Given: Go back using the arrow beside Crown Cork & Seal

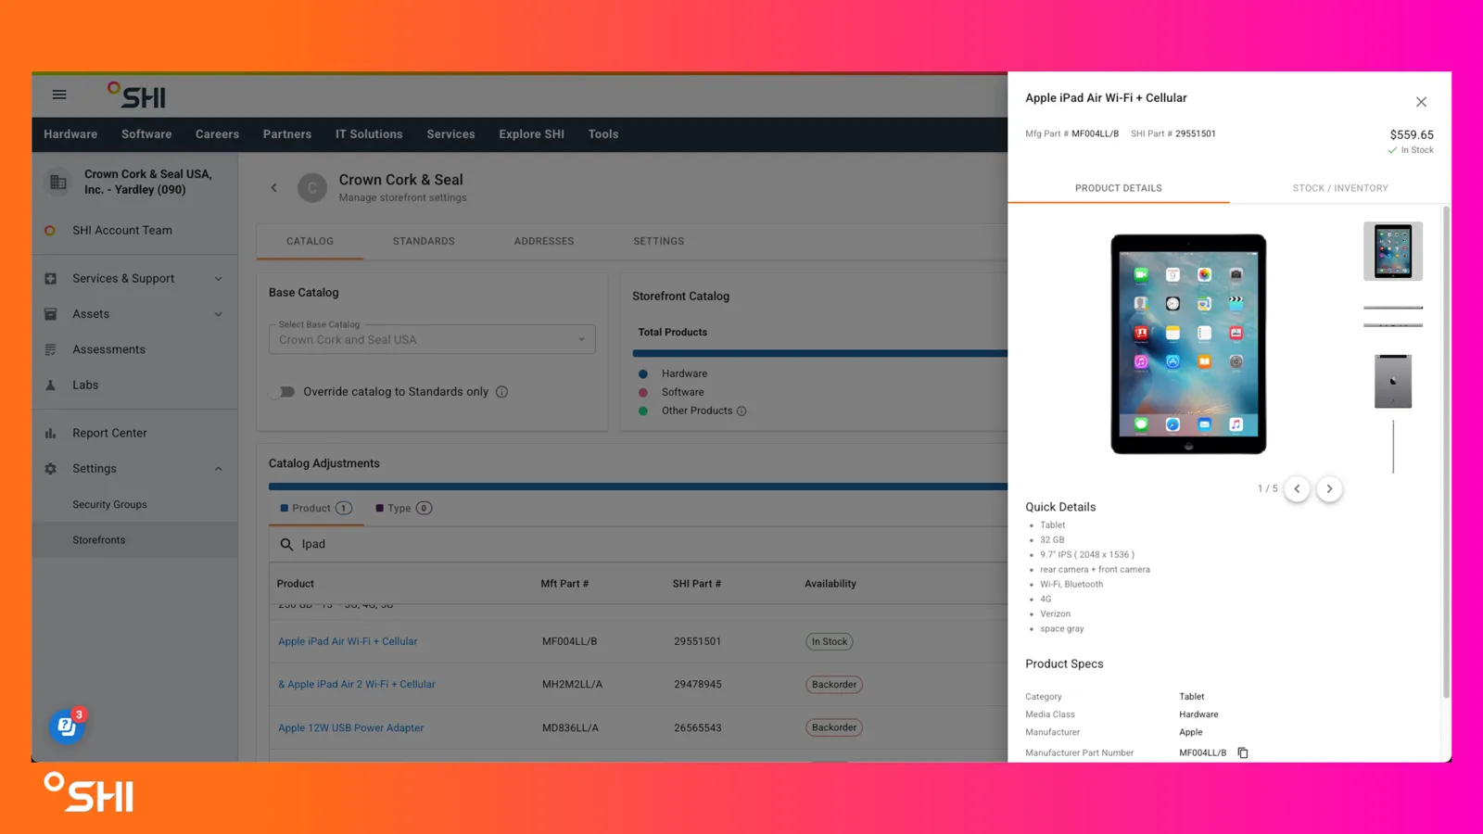Looking at the screenshot, I should (274, 188).
